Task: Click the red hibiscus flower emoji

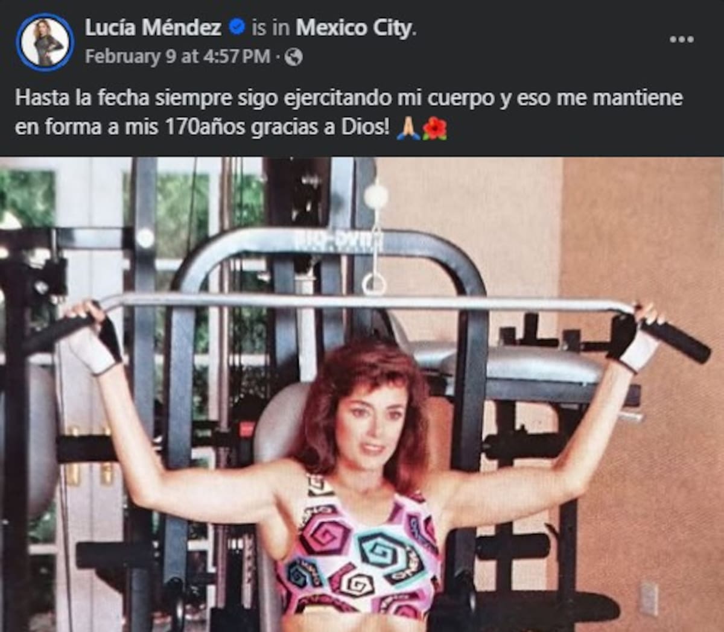Action: (x=434, y=127)
